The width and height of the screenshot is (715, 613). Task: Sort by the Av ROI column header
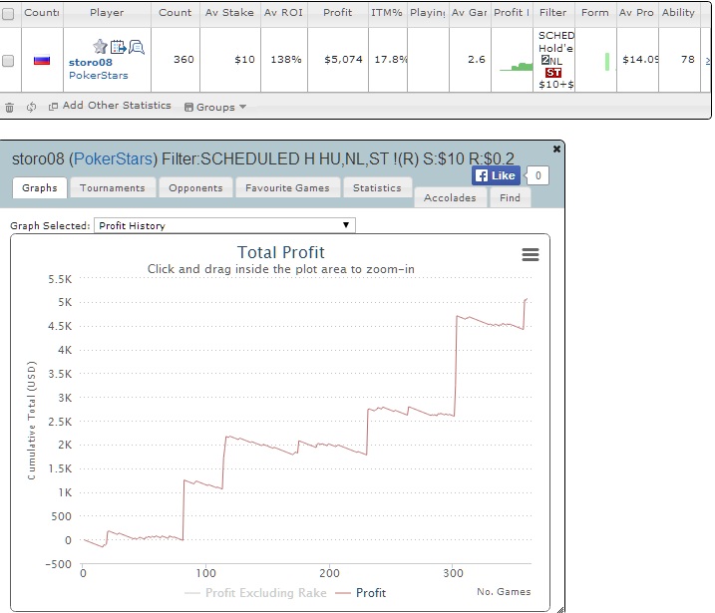283,13
